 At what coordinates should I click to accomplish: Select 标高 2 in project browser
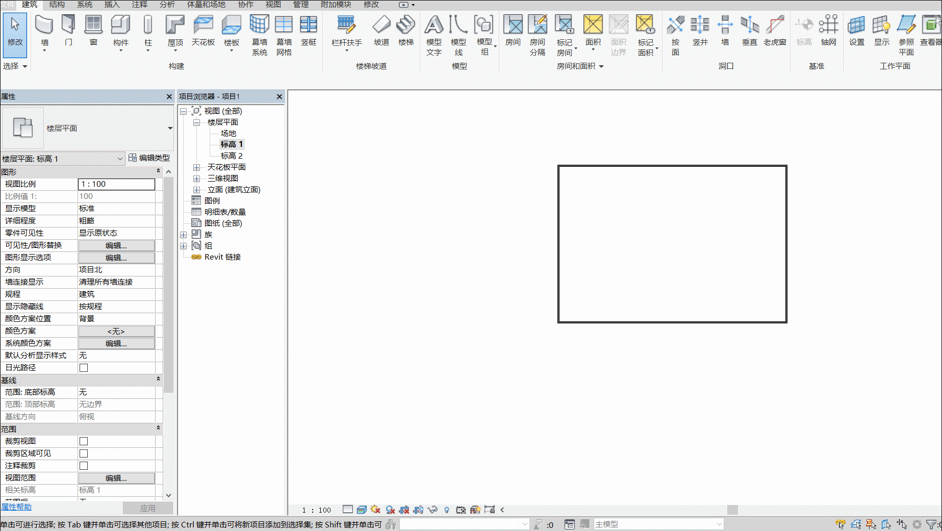coord(232,156)
